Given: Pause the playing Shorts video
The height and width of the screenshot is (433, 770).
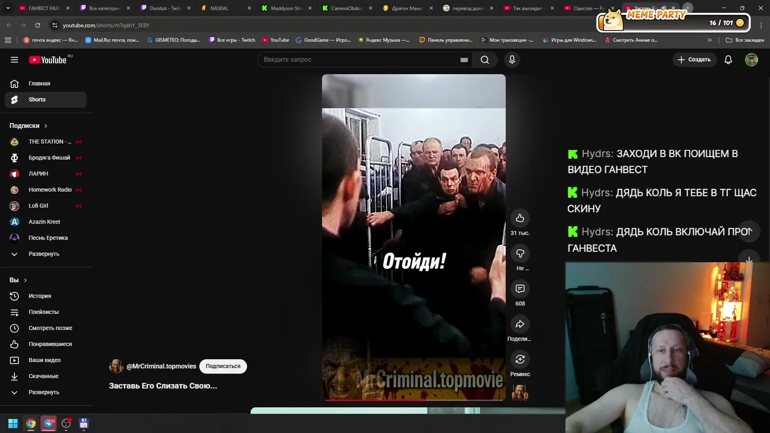Looking at the screenshot, I should click(x=413, y=237).
